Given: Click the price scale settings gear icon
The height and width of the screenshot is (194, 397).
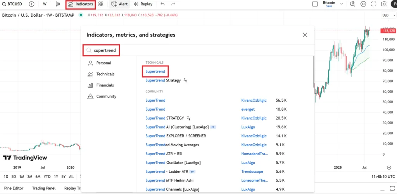Looking at the screenshot, I should [389, 167].
